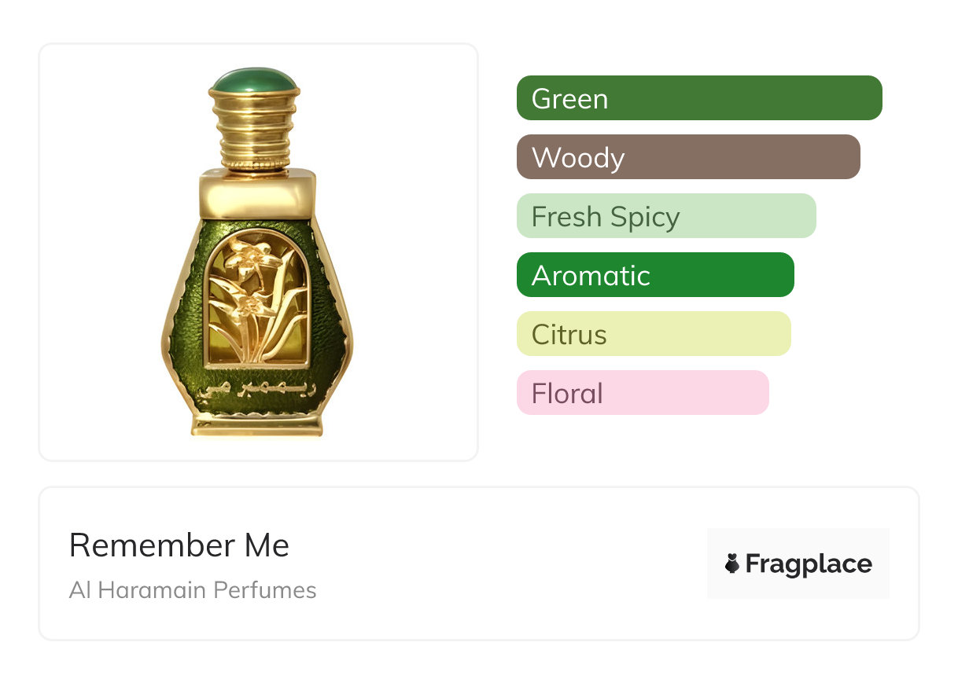Click the Fragplace bottle logo icon

pyautogui.click(x=732, y=563)
